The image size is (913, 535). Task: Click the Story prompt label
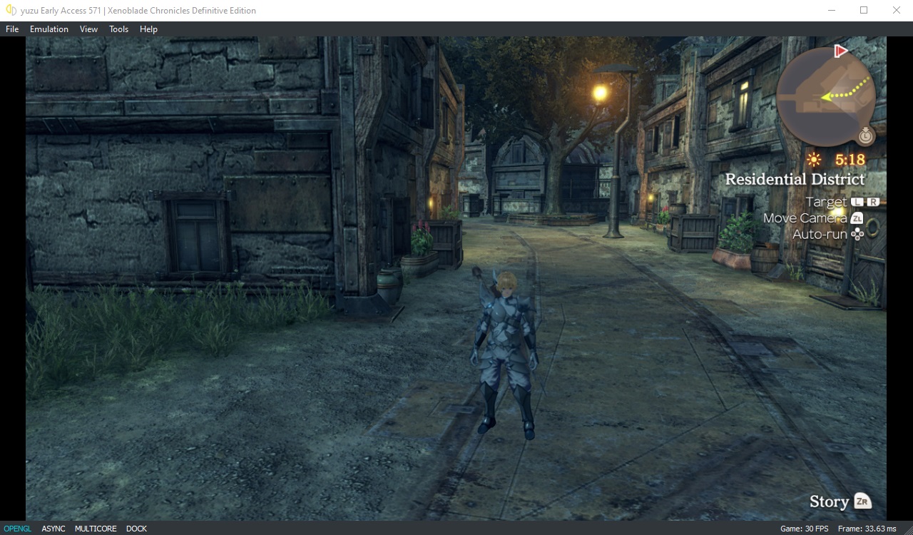tap(829, 501)
